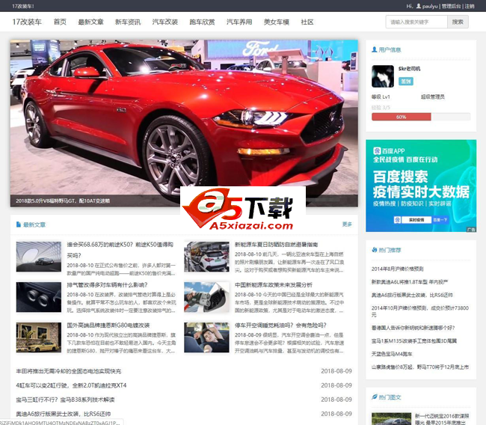Open article 谁会买68.68万的前途K50
The width and height of the screenshot is (486, 425).
pos(120,250)
